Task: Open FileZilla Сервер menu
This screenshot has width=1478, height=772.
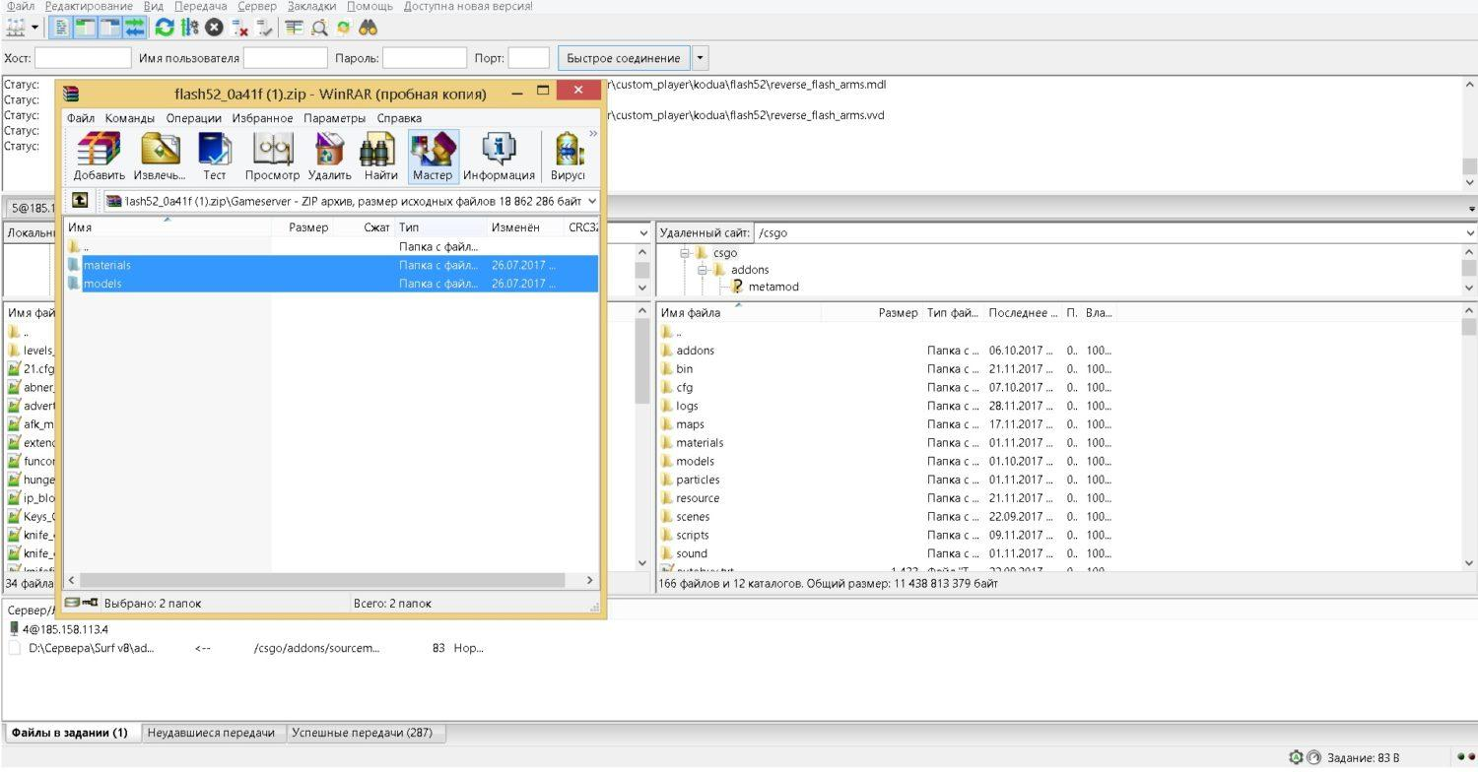Action: [257, 6]
